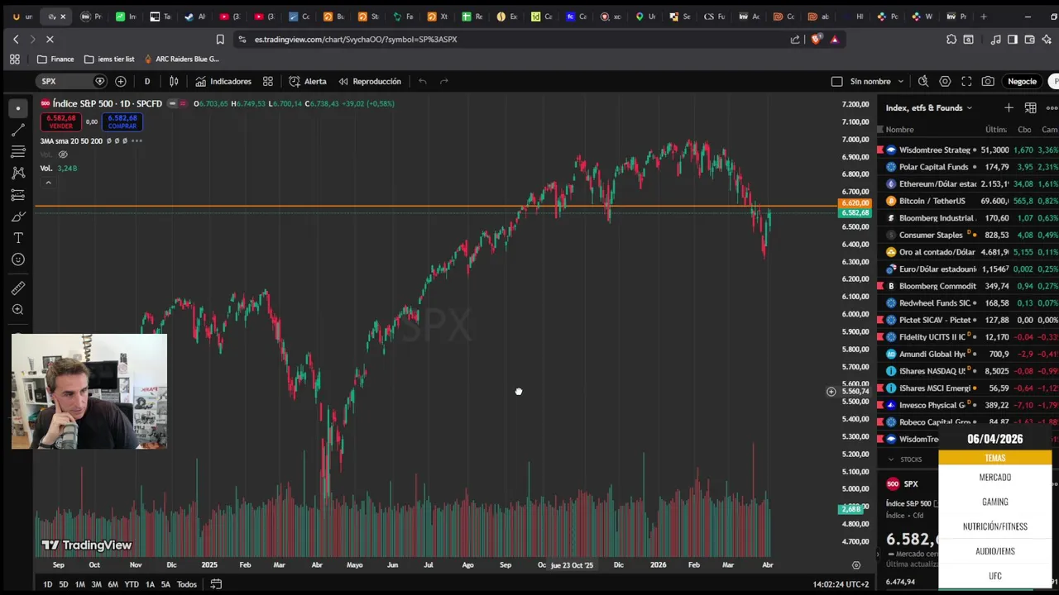
Task: Select the ruler measure tool
Action: (x=17, y=288)
